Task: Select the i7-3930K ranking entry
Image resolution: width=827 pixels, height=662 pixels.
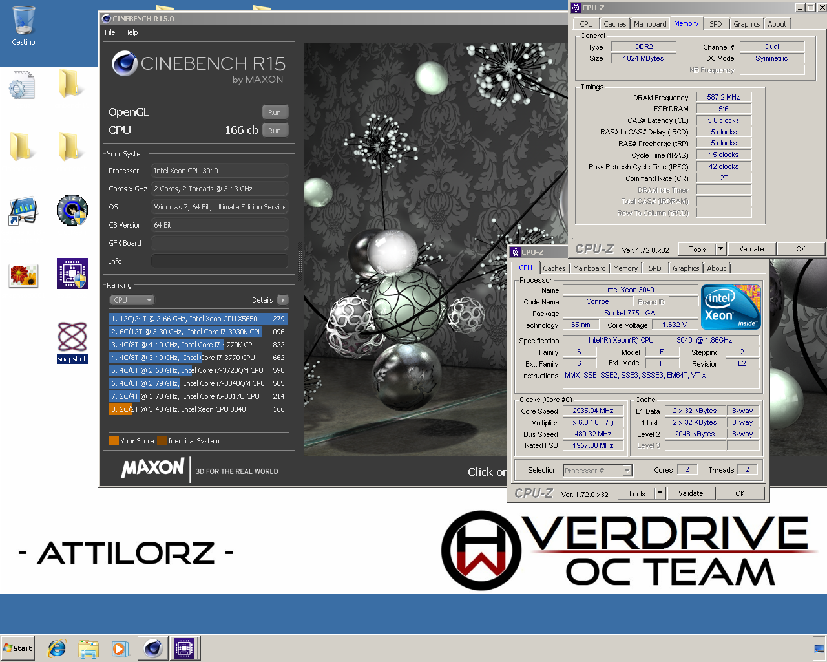Action: click(x=198, y=332)
